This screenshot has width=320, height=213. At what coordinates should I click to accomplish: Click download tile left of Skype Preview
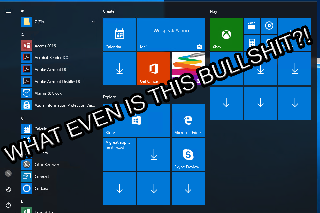click(x=154, y=154)
